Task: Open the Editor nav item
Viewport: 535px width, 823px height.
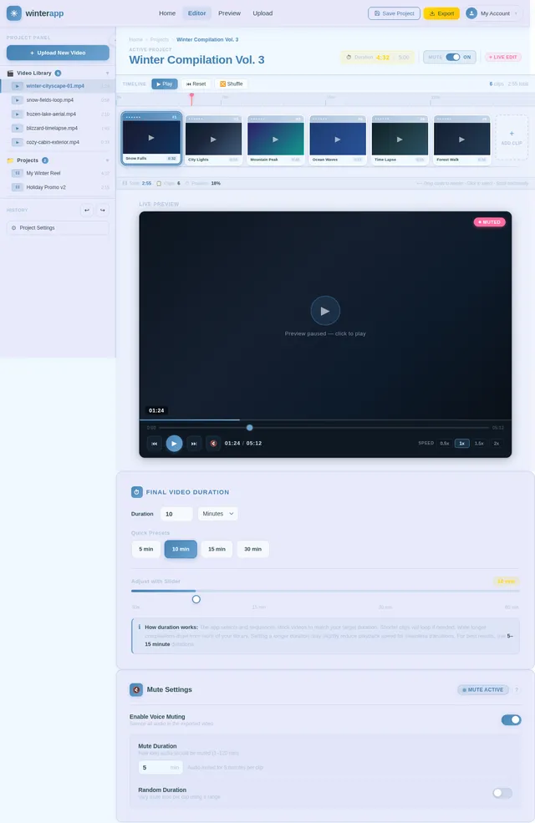Action: [197, 13]
